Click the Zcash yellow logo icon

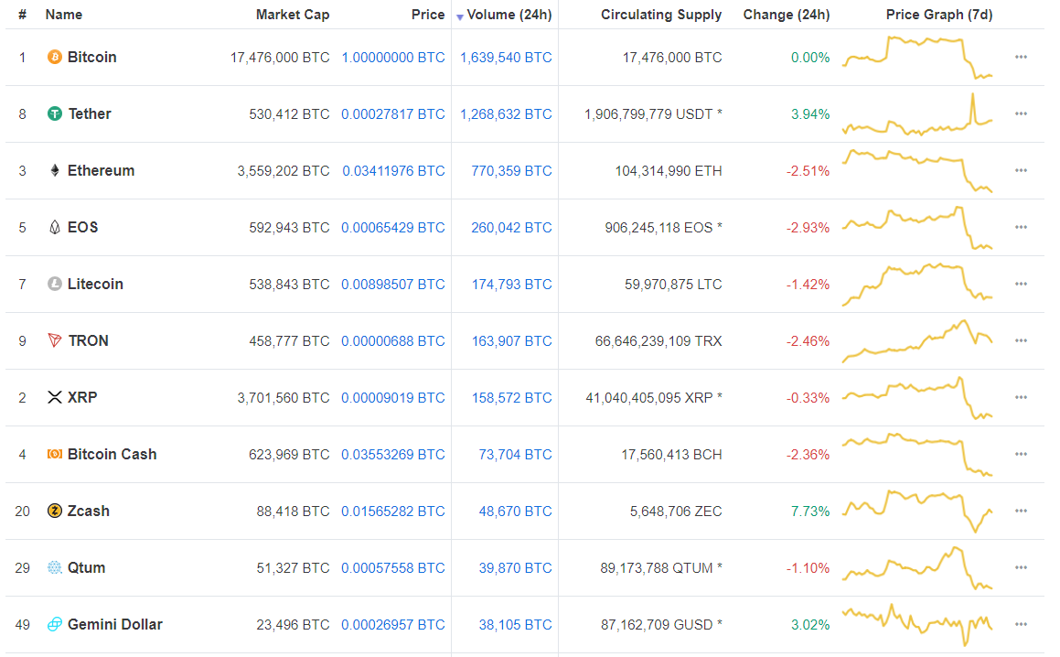click(55, 511)
